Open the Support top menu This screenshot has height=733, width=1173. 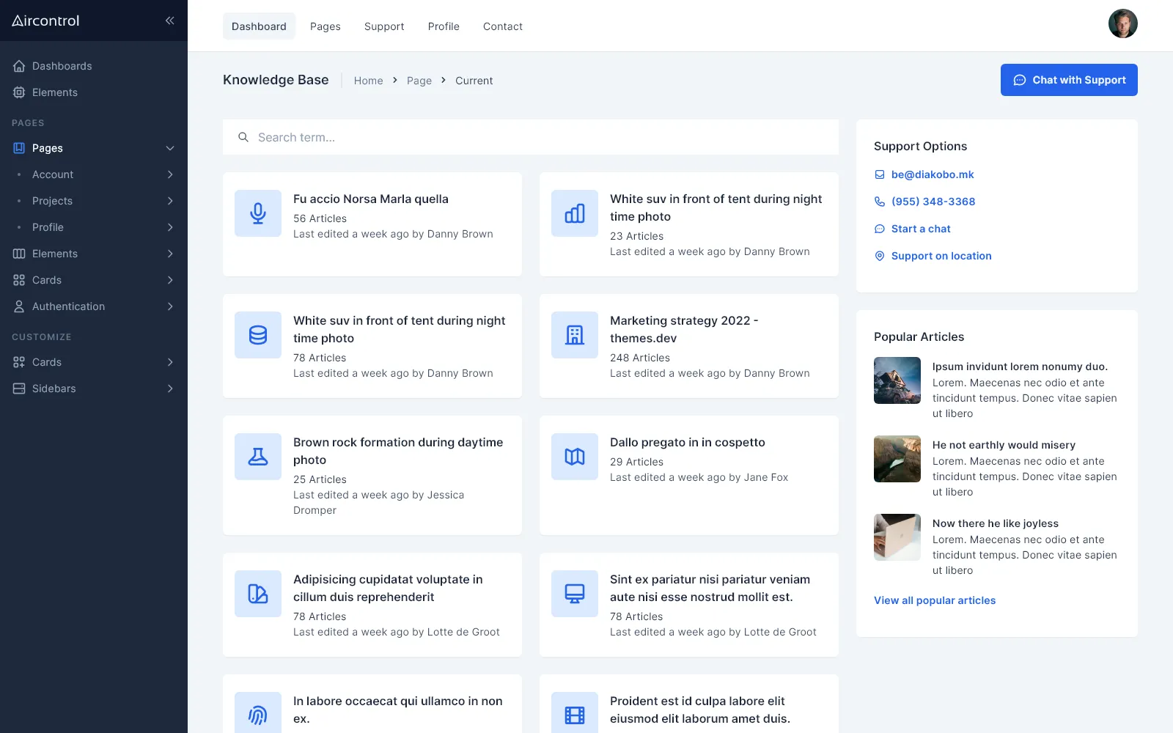coord(384,26)
